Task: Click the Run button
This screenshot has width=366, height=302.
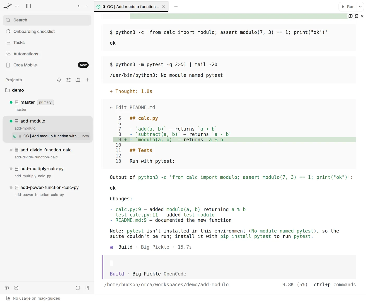Action: (348, 7)
